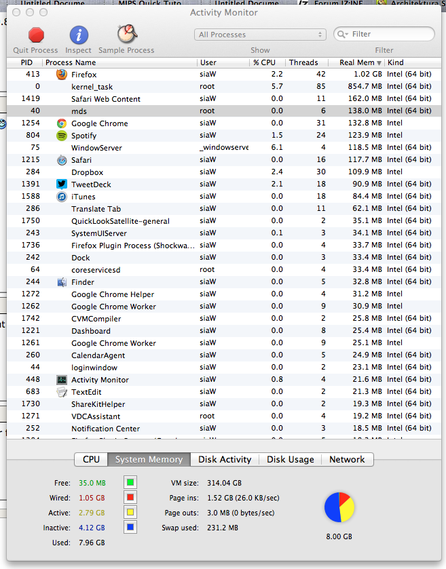446x569 pixels.
Task: Click the 8.00 GB total memory label
Action: [x=339, y=536]
